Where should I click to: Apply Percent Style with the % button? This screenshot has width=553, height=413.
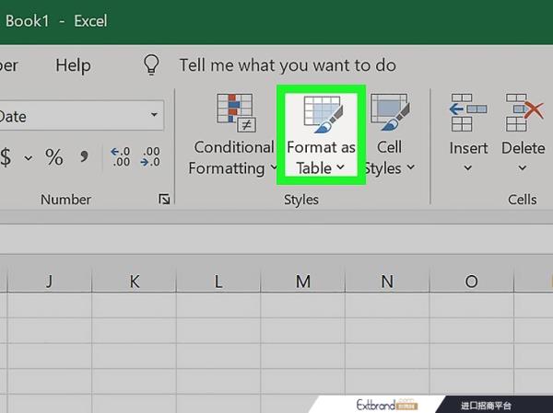(54, 157)
